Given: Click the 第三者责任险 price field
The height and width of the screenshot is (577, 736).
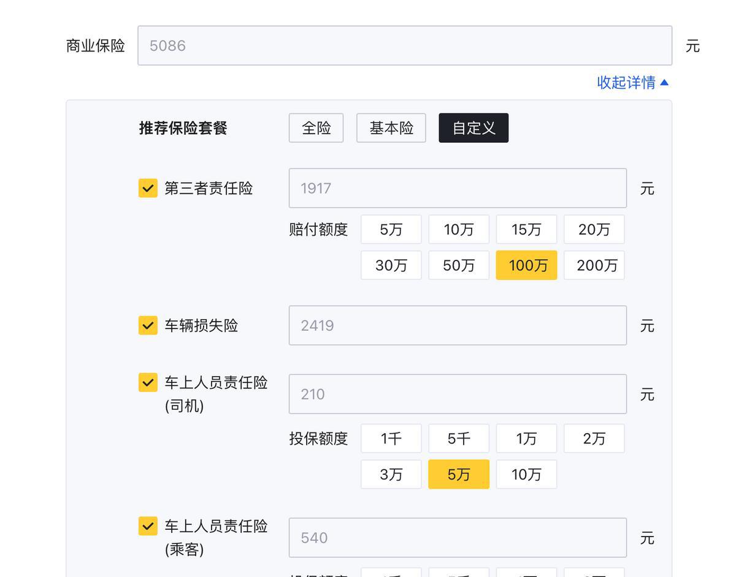Looking at the screenshot, I should (457, 188).
